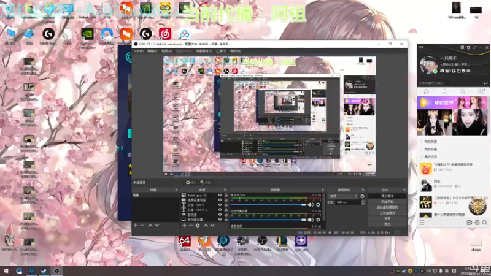Toggle visibility of video capture device source
Screen dimensions: 491x276
[220, 200]
